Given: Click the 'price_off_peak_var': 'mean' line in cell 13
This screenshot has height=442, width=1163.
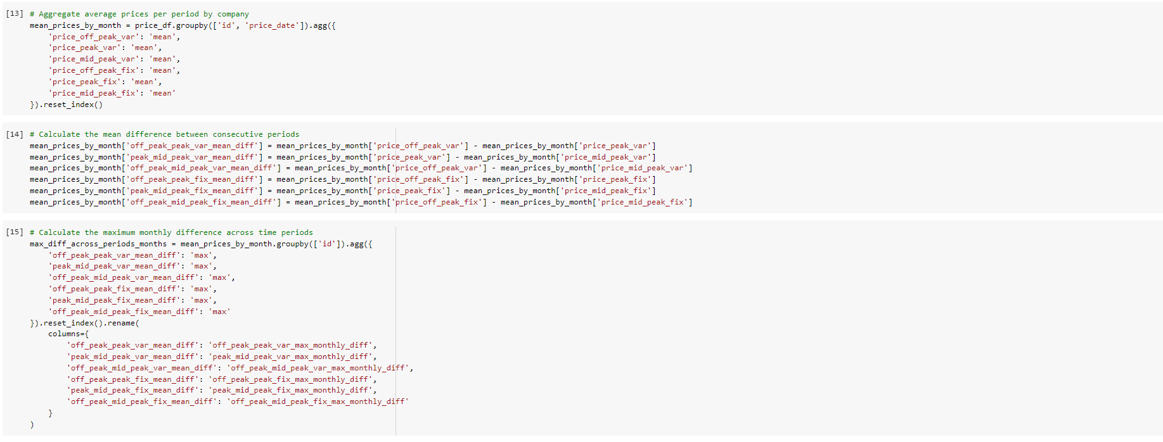Looking at the screenshot, I should (114, 37).
